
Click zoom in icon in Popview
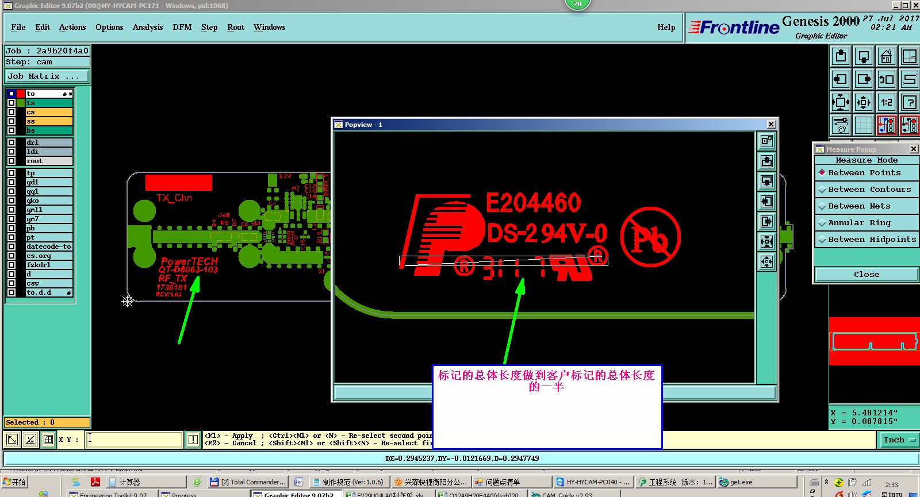[766, 241]
